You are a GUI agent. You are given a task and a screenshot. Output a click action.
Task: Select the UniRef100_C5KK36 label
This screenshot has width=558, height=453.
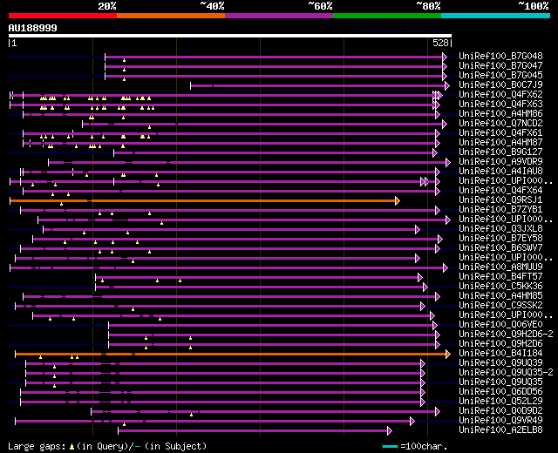[x=500, y=287]
